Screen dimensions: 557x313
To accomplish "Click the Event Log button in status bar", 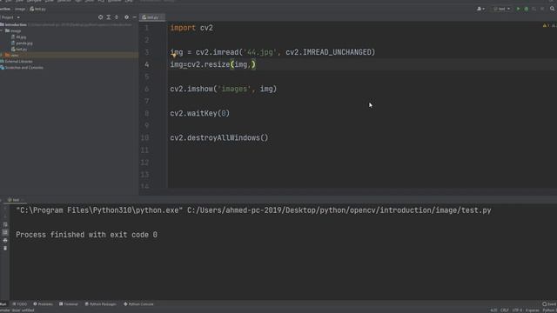I will tap(549, 304).
